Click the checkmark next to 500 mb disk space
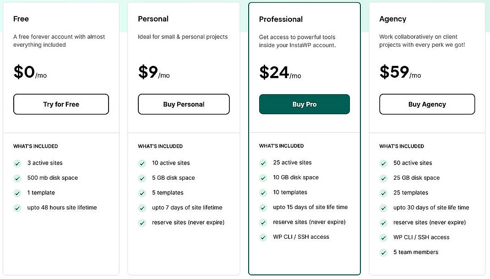 pos(17,178)
